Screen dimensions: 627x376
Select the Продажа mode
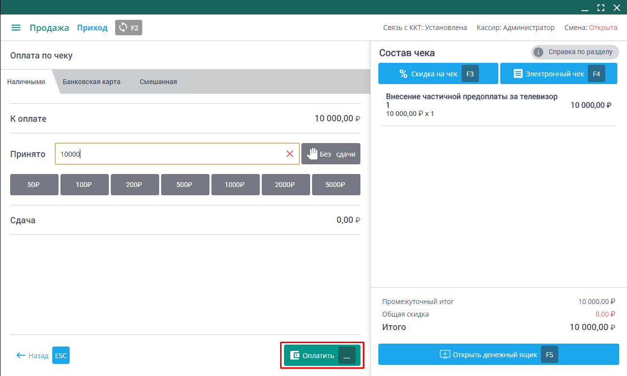49,28
